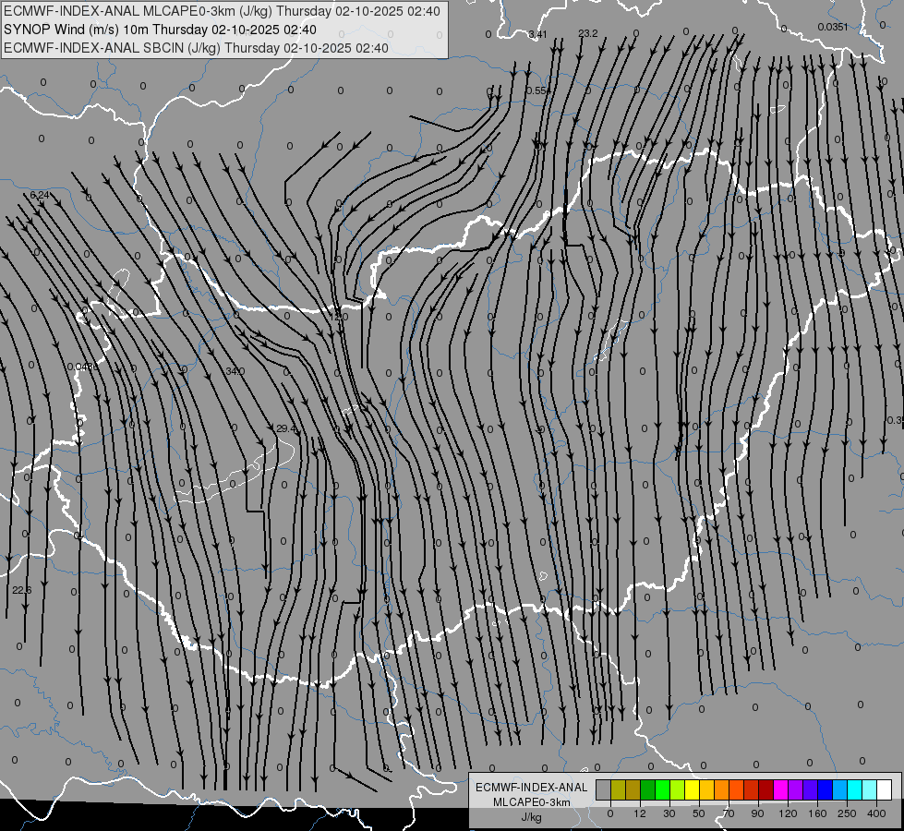
Task: Click the 0.554 value on the map
Action: click(538, 90)
